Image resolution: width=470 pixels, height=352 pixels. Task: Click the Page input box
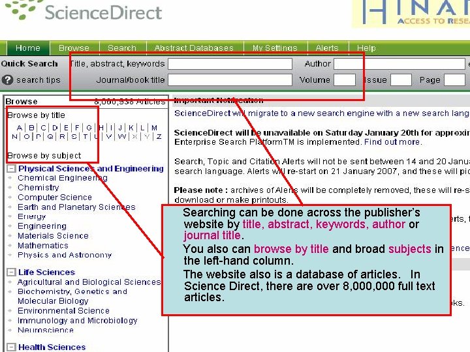point(454,80)
